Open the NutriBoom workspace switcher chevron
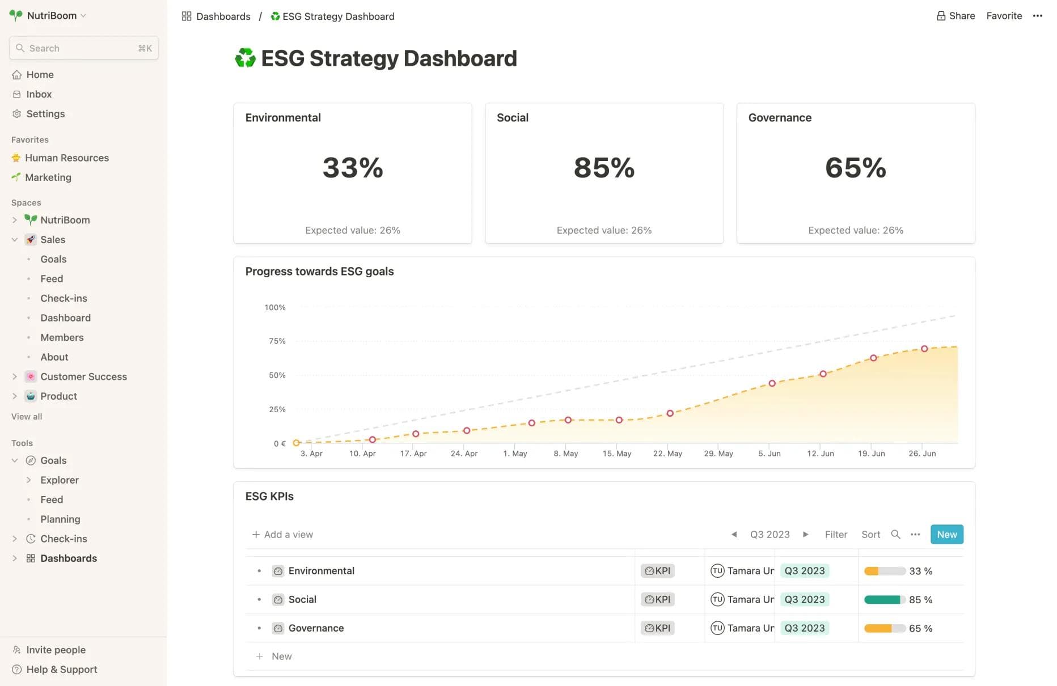 click(84, 16)
